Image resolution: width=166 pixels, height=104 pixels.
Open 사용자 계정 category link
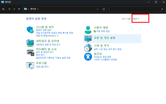pos(101,28)
